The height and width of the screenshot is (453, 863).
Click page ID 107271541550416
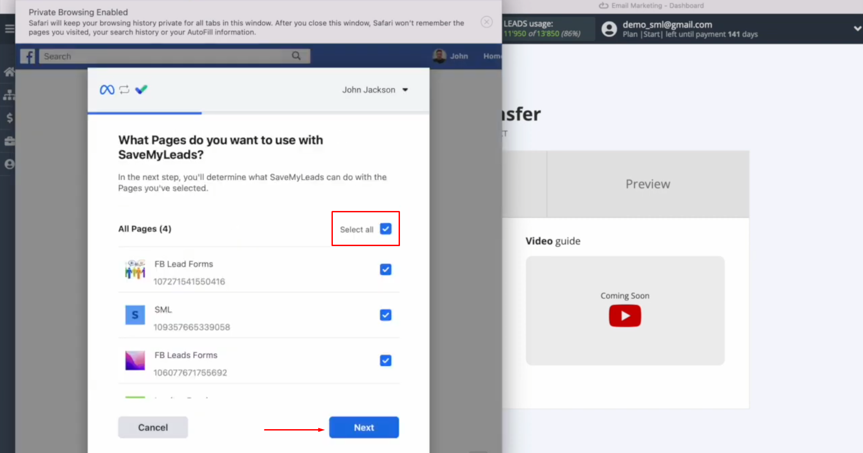189,282
